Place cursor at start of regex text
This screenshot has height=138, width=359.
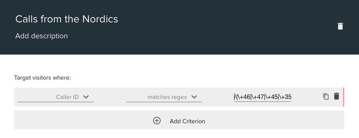pyautogui.click(x=234, y=97)
